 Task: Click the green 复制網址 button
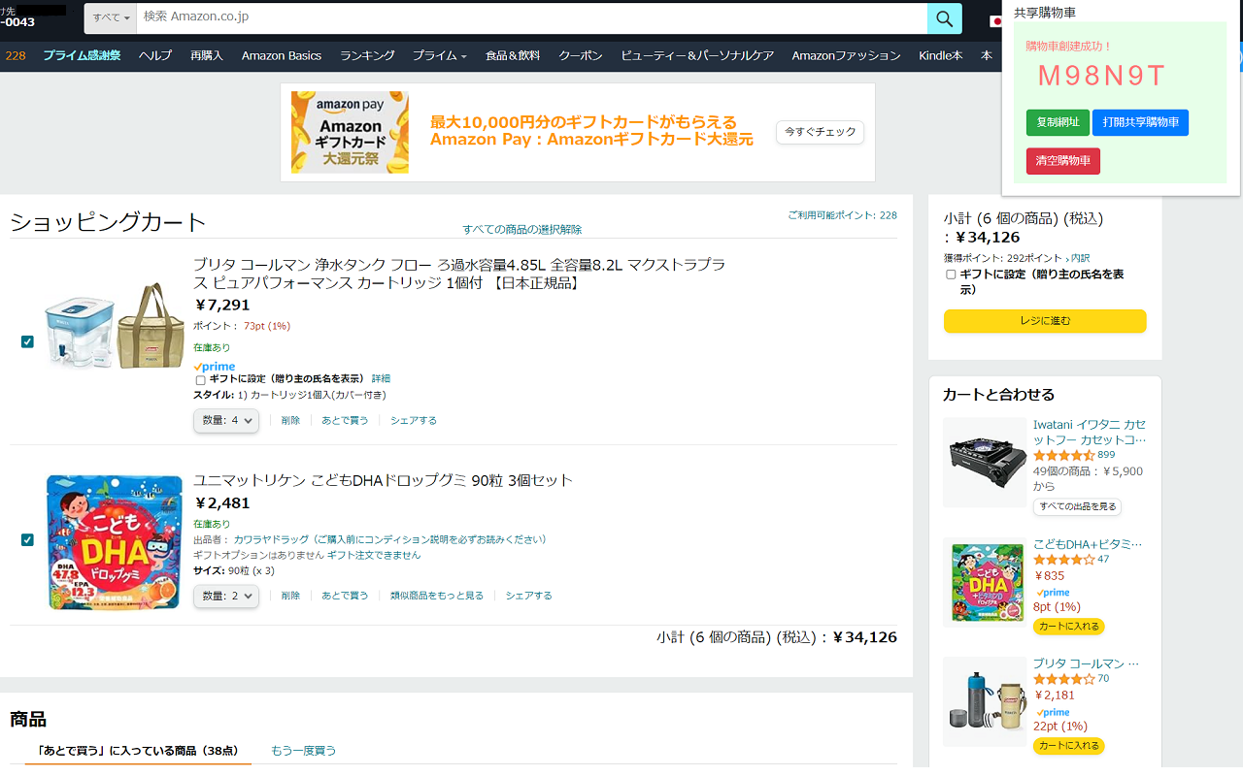pyautogui.click(x=1058, y=122)
